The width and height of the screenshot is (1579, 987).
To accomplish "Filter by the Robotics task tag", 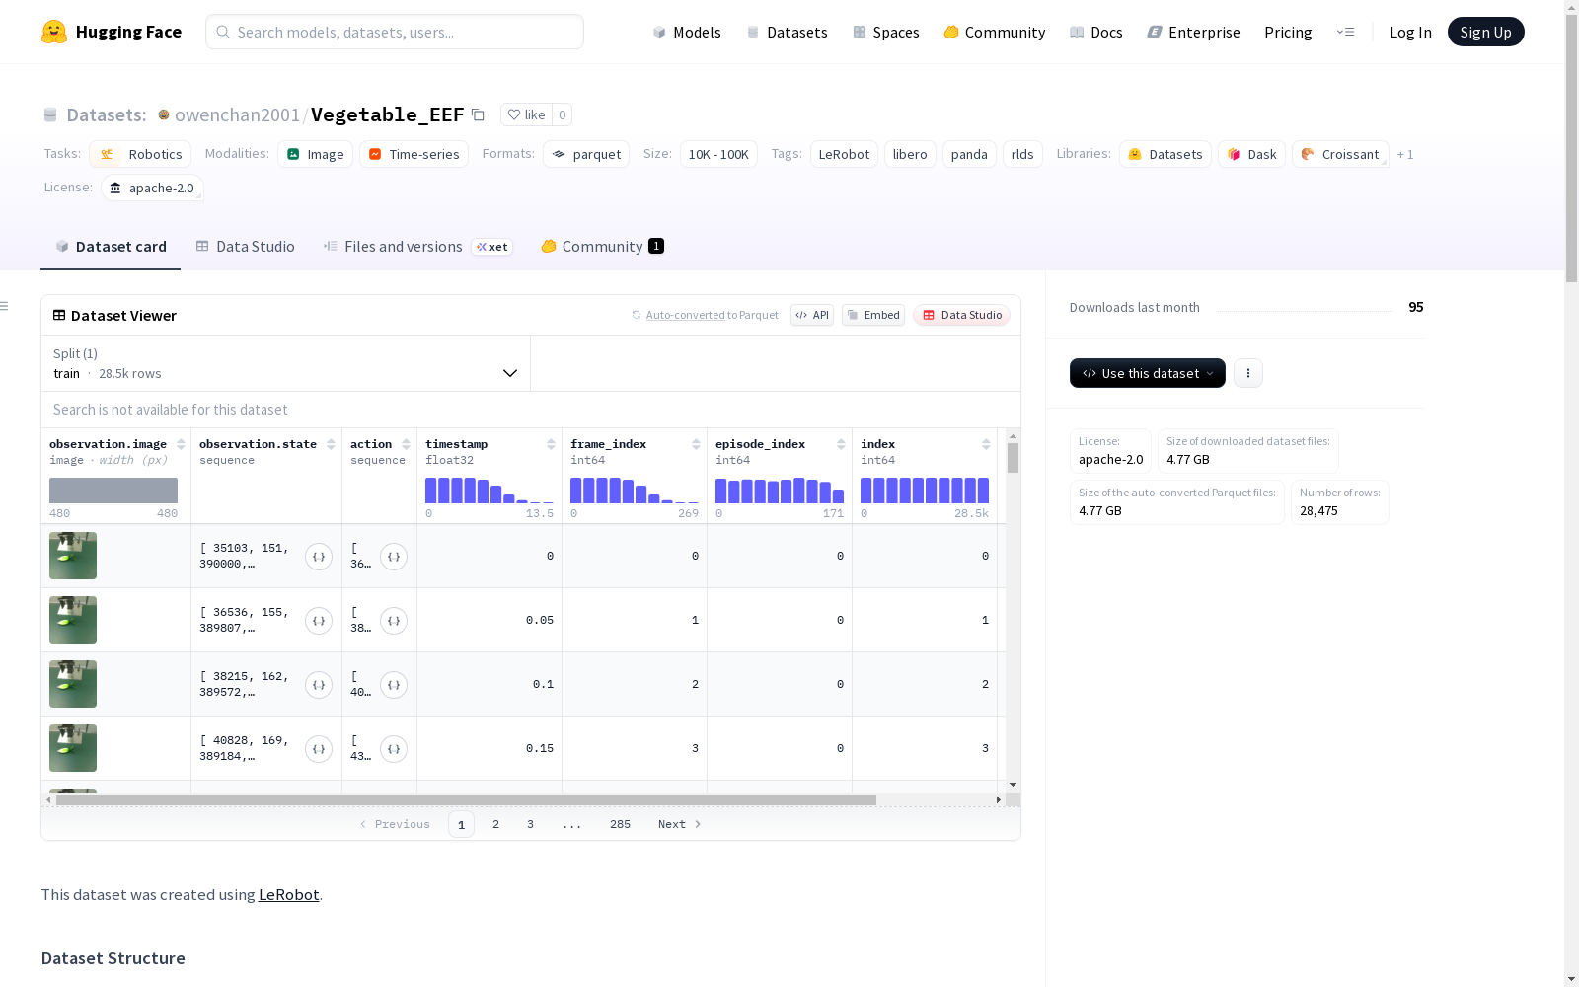I will 142,154.
